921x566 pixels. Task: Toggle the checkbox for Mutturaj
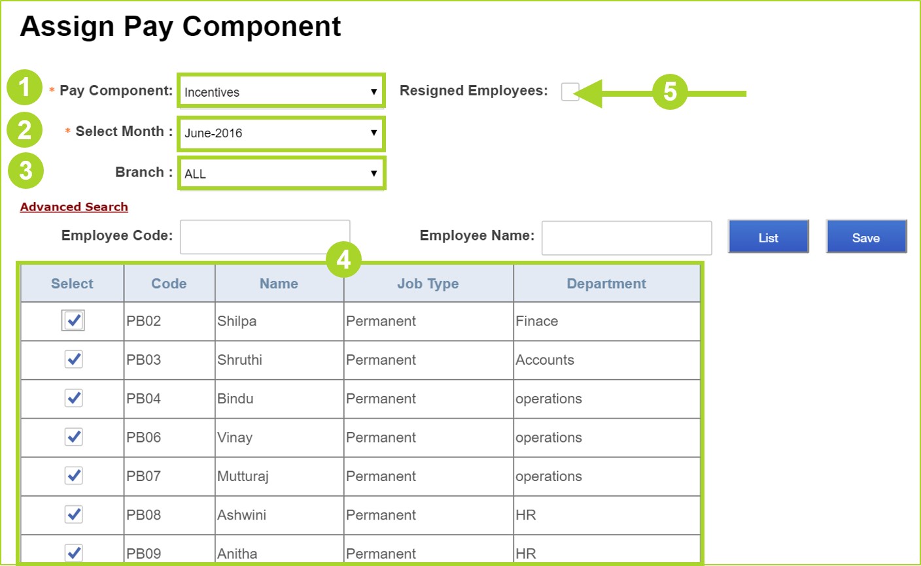pyautogui.click(x=72, y=476)
